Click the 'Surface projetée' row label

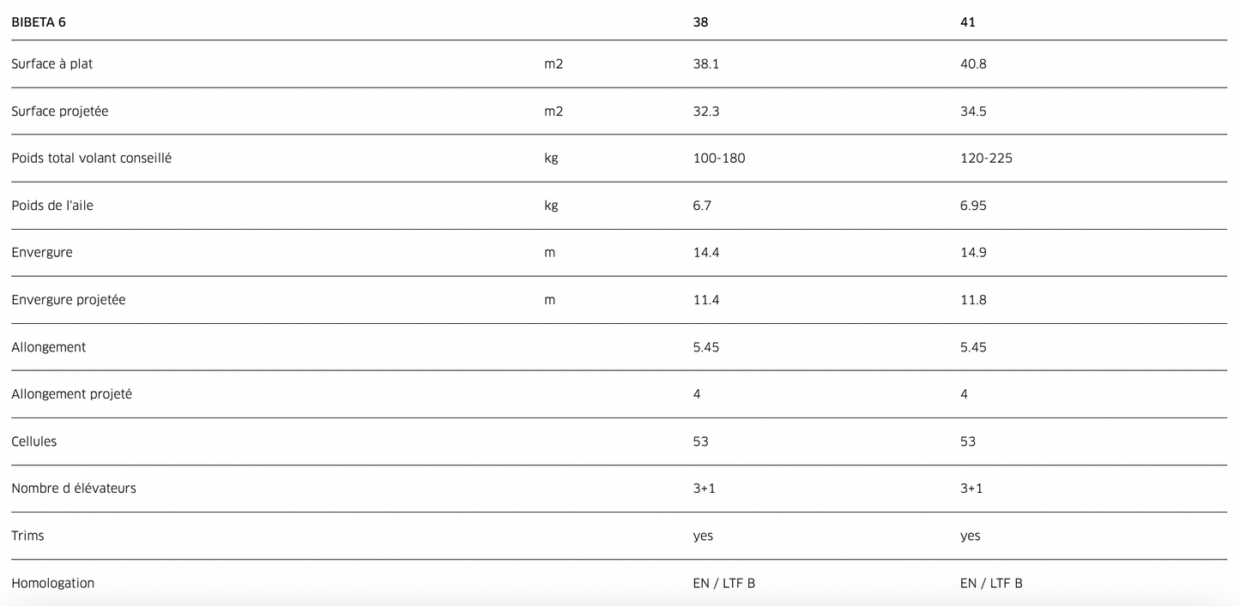click(60, 111)
